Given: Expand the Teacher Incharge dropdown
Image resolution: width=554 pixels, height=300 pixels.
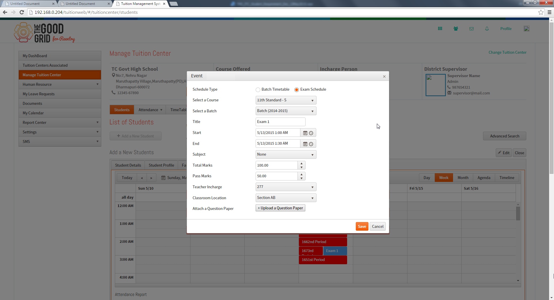Looking at the screenshot, I should (x=286, y=187).
